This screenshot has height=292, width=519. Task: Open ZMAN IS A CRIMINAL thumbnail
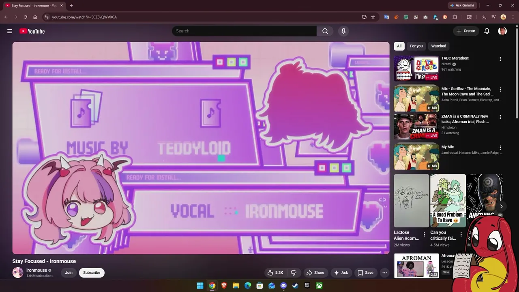point(416,127)
